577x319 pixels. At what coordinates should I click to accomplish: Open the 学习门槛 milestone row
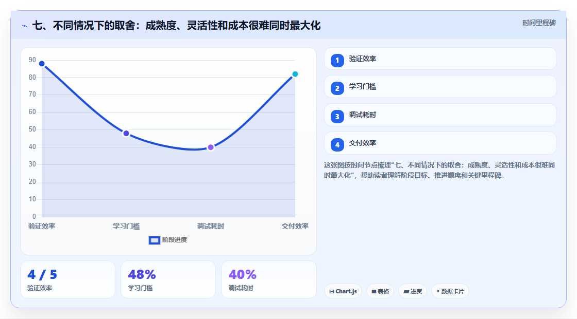[x=440, y=87]
